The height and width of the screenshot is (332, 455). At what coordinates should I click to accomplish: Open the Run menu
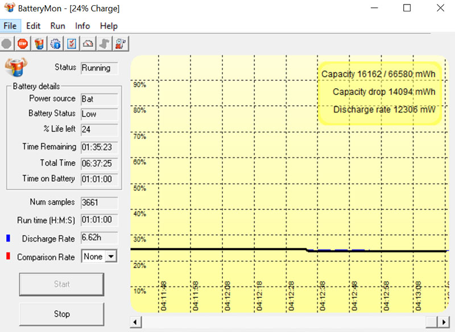point(58,26)
